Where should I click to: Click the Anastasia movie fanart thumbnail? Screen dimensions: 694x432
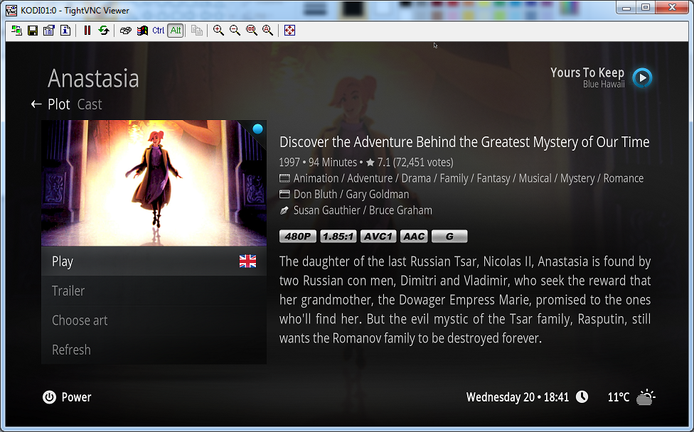click(x=154, y=183)
